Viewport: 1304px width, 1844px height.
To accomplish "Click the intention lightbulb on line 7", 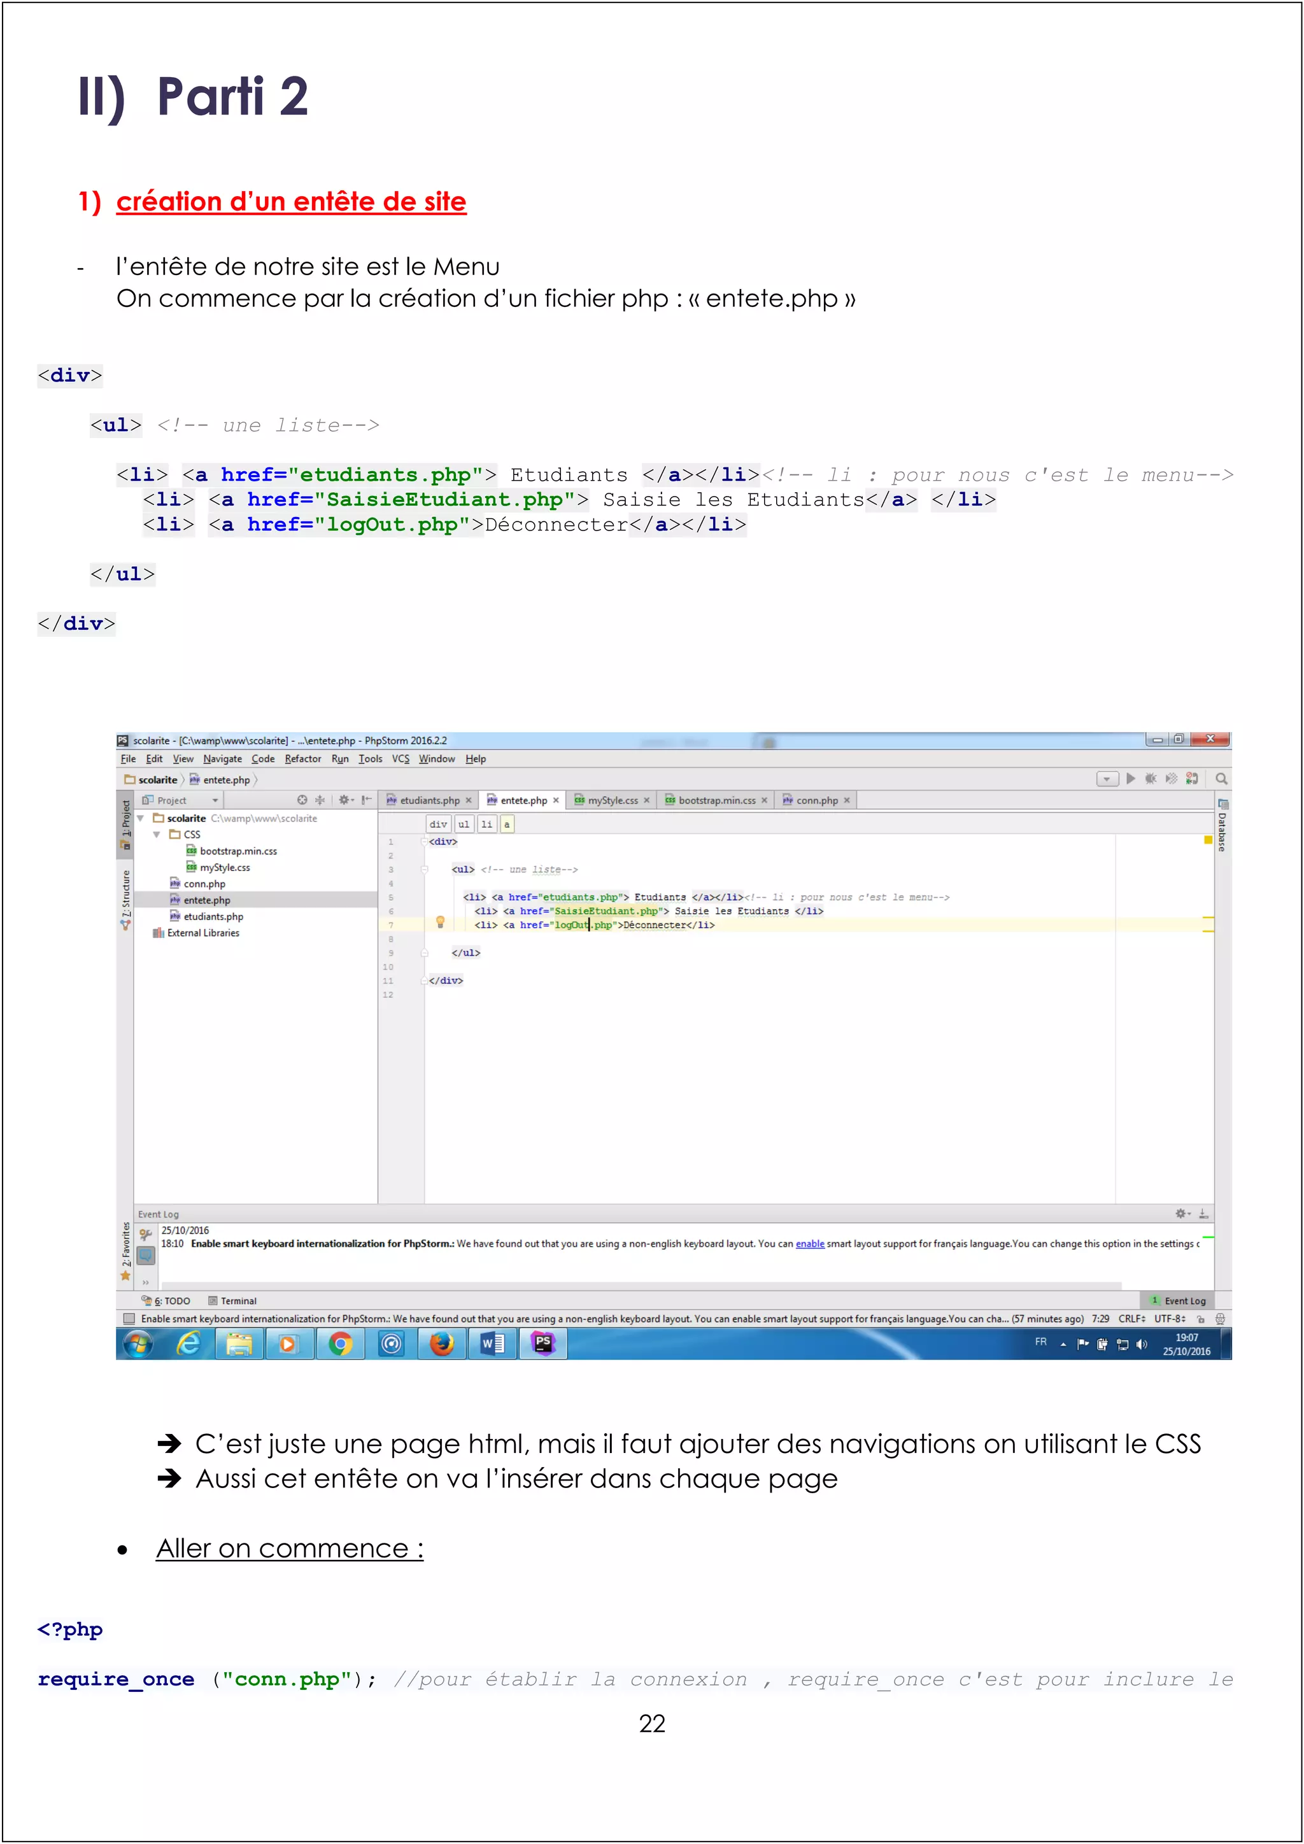I will (x=440, y=922).
